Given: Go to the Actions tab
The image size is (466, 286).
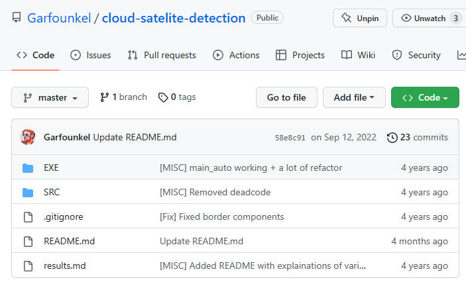Looking at the screenshot, I should [236, 55].
